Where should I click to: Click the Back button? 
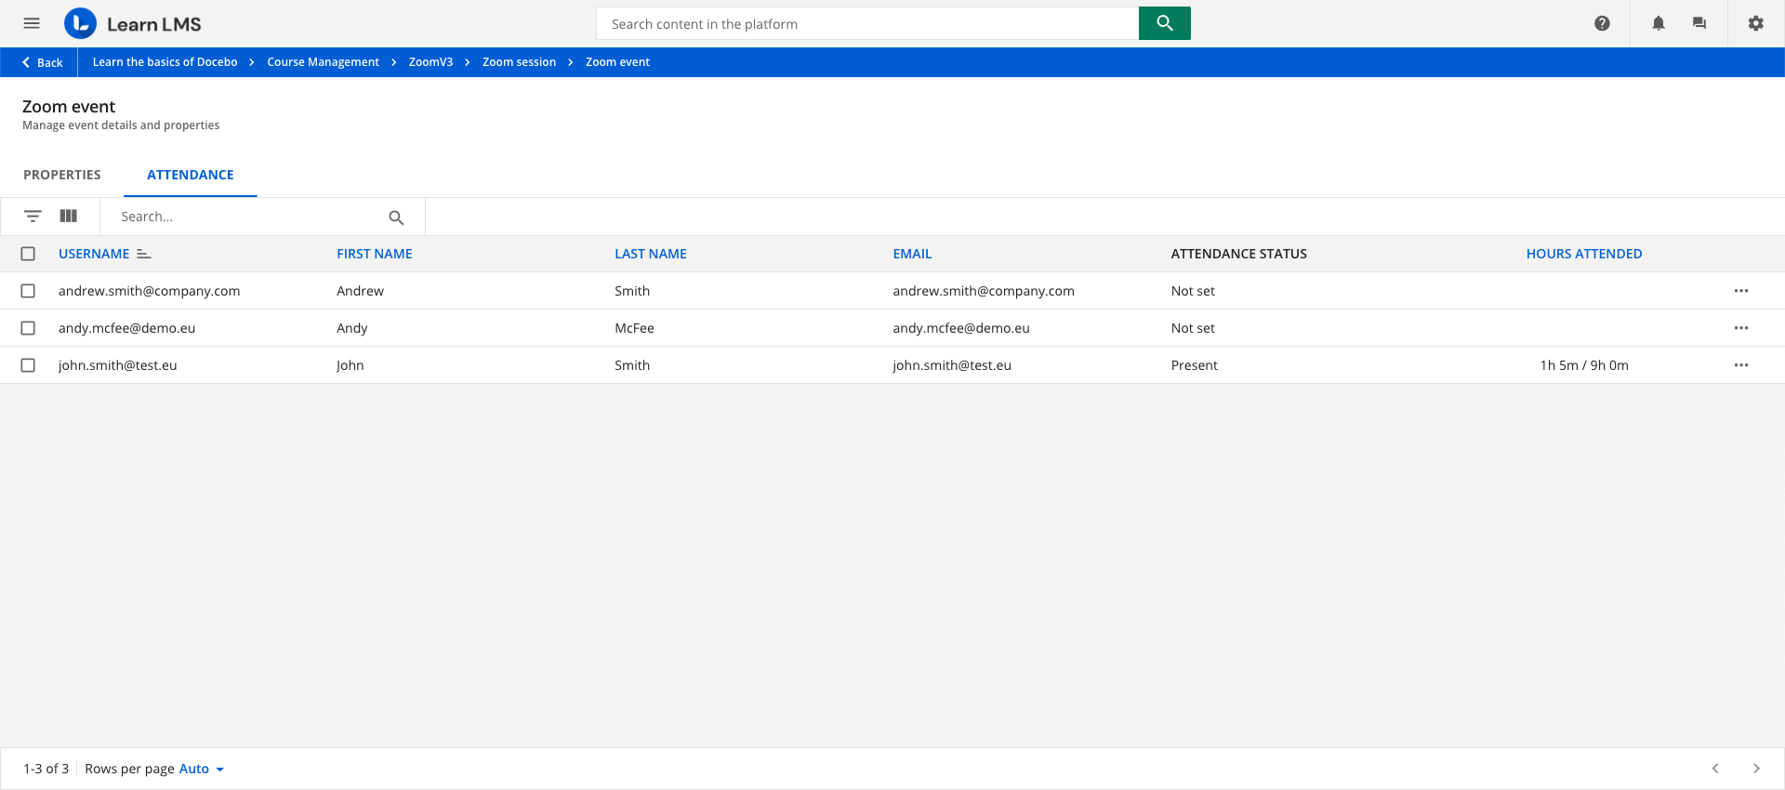(x=42, y=62)
